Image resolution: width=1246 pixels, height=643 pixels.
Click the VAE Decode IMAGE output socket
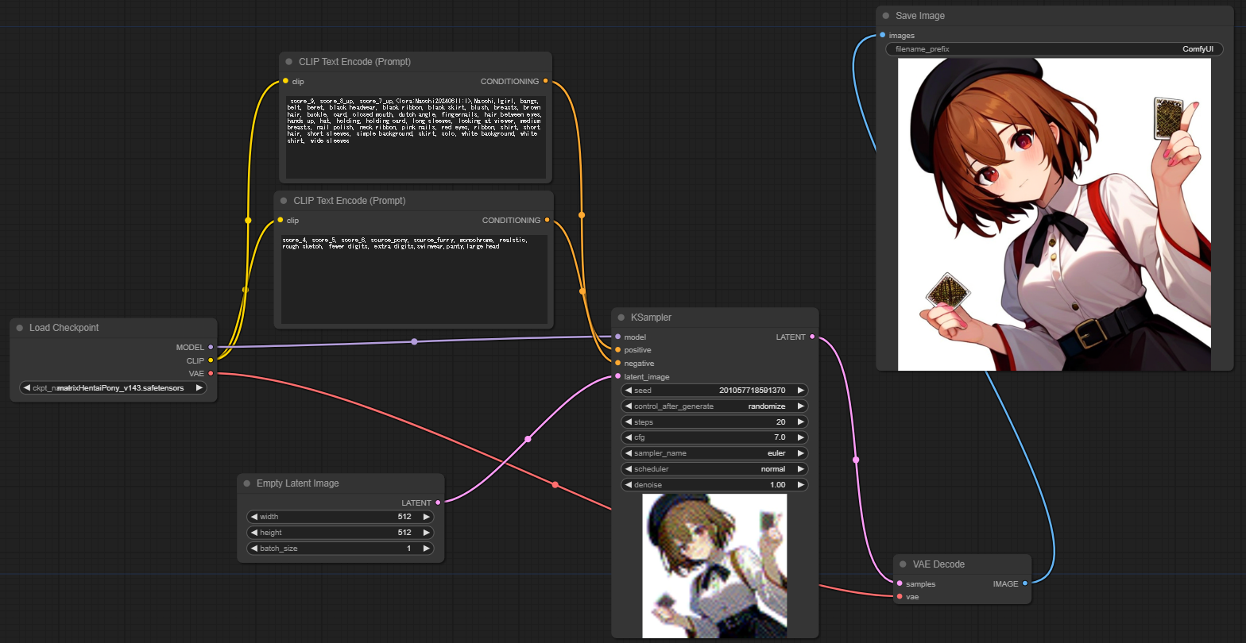coord(1025,583)
